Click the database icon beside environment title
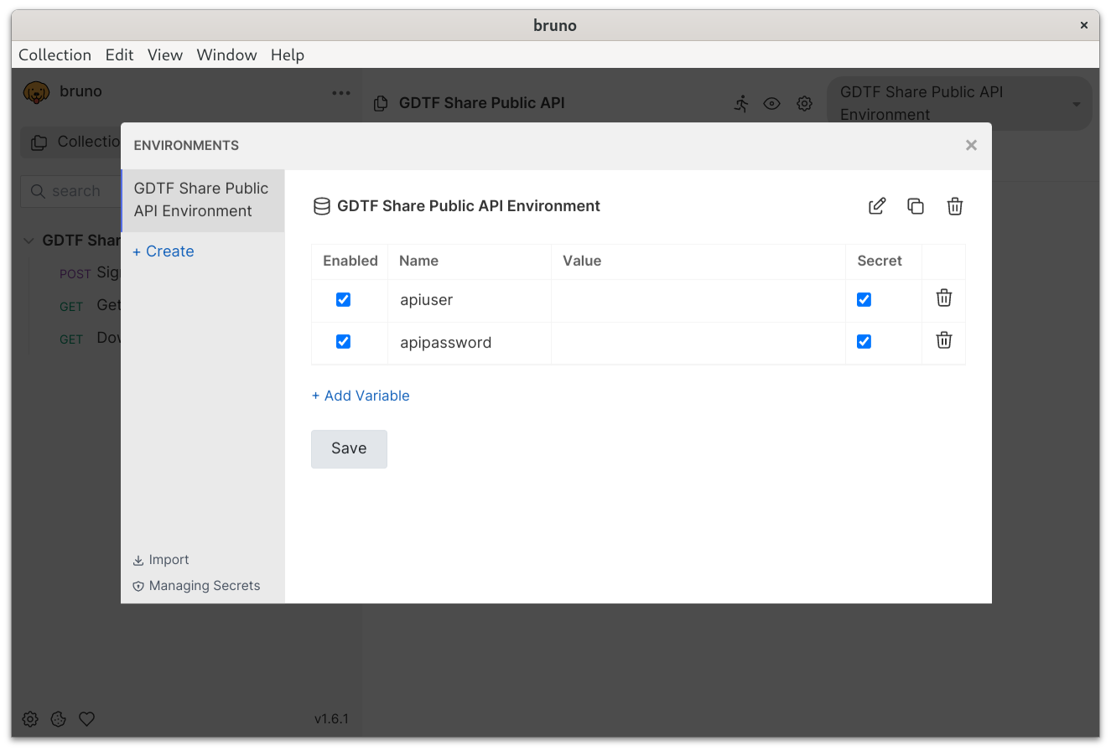The image size is (1111, 751). tap(321, 206)
